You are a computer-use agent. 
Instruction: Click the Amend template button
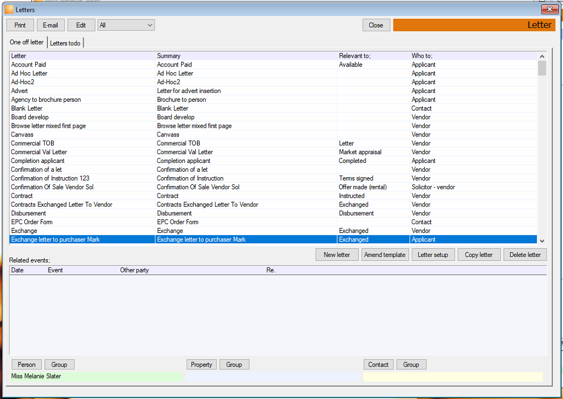[x=385, y=255]
